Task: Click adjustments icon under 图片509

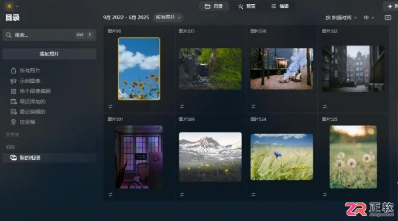Action: tap(182, 194)
